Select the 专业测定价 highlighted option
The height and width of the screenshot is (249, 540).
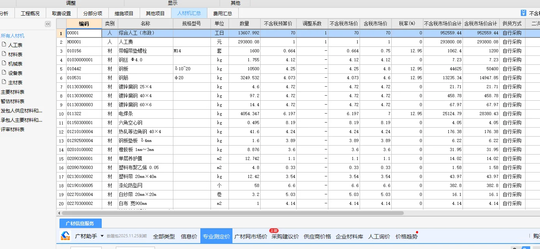pyautogui.click(x=216, y=236)
